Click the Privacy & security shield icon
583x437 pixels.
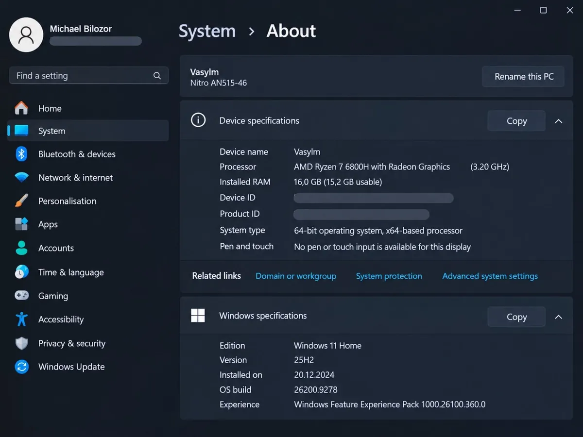pyautogui.click(x=21, y=343)
